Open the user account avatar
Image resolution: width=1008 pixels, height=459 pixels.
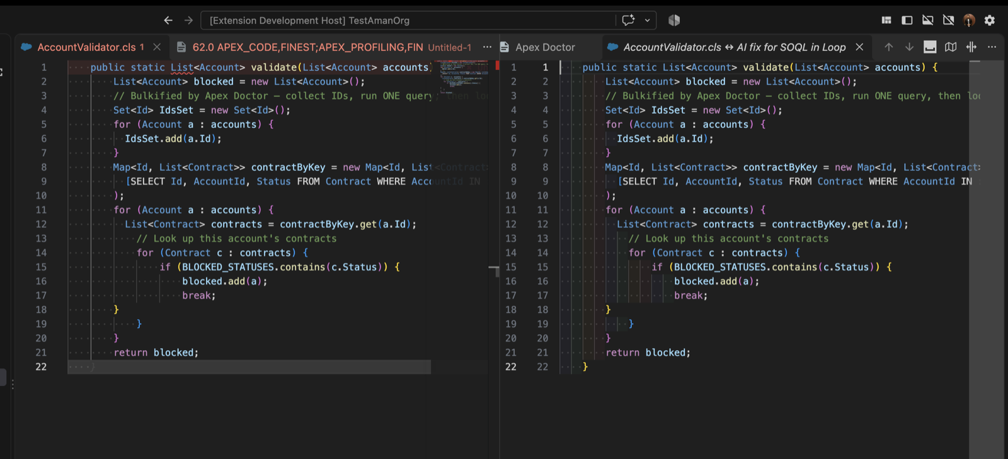969,20
